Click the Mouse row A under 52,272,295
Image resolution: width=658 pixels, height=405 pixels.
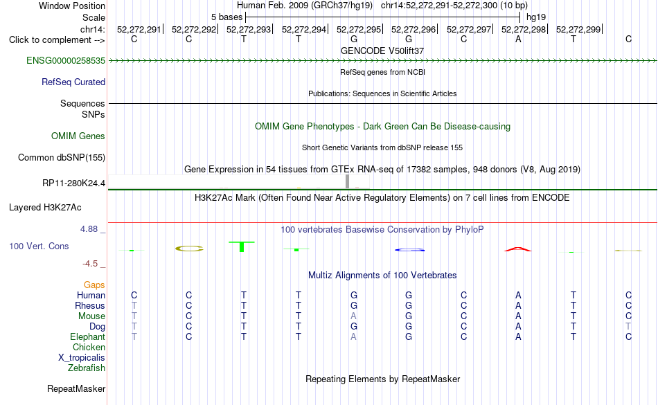coord(353,316)
